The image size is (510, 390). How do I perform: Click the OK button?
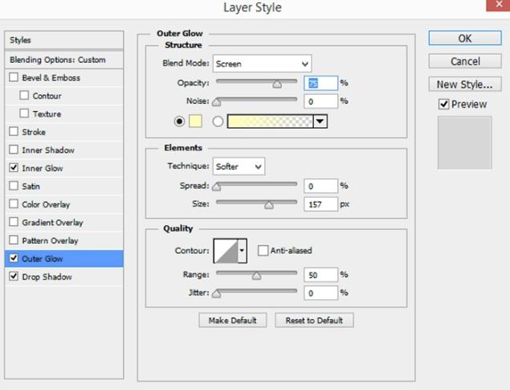pos(465,38)
